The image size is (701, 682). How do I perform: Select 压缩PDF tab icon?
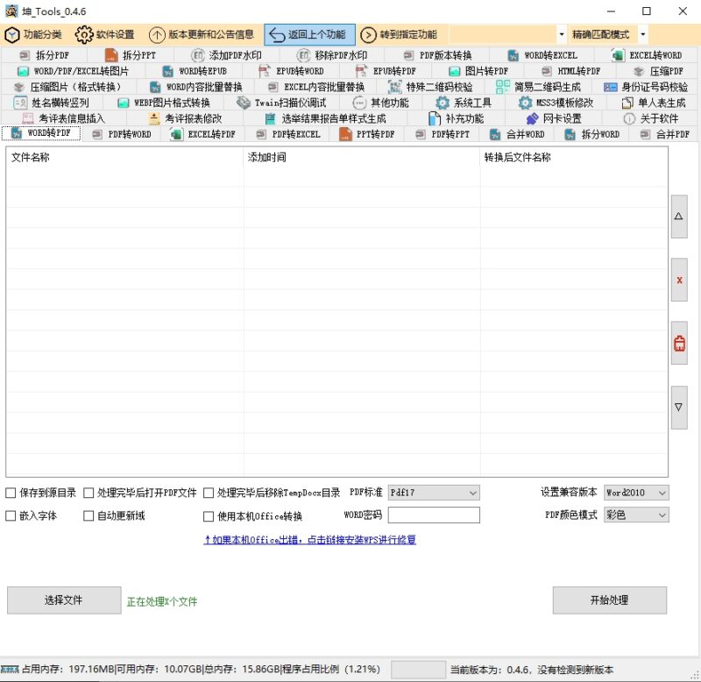pyautogui.click(x=639, y=71)
